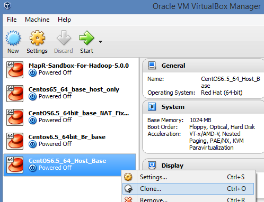Click the Red Hat icon of MapR-Sandbox VM
The image size is (264, 202).
15,70
